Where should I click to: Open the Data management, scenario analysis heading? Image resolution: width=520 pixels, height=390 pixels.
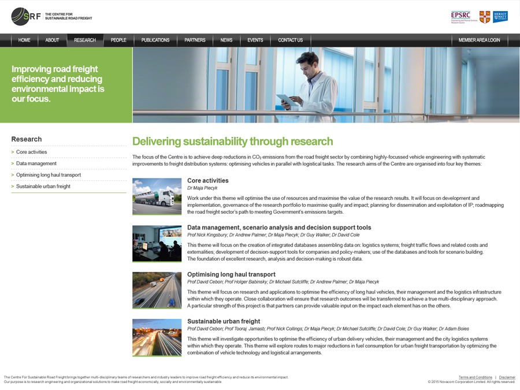pos(279,228)
